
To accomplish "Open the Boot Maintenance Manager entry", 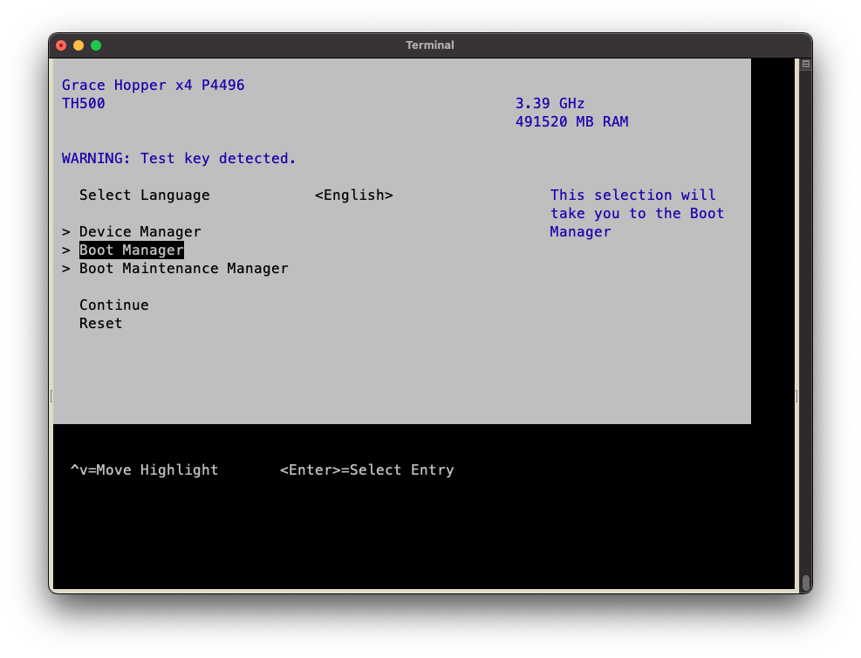I will click(x=183, y=269).
